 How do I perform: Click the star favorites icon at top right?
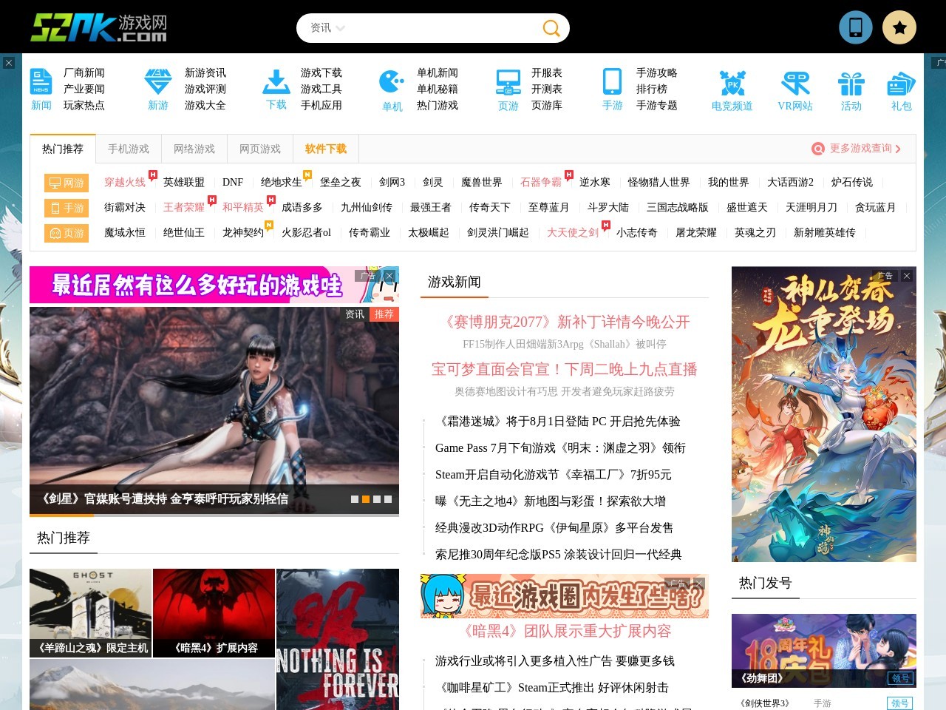click(x=899, y=27)
